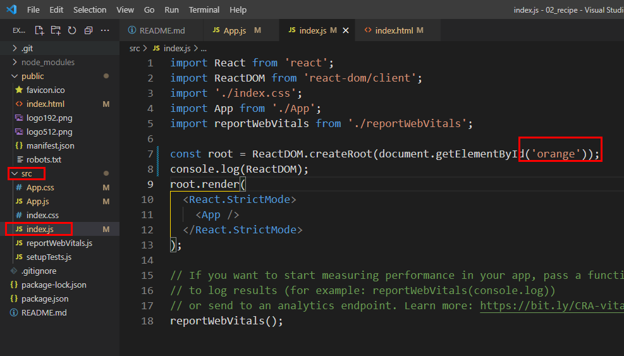The width and height of the screenshot is (624, 356).
Task: Open the View menu
Action: (125, 9)
